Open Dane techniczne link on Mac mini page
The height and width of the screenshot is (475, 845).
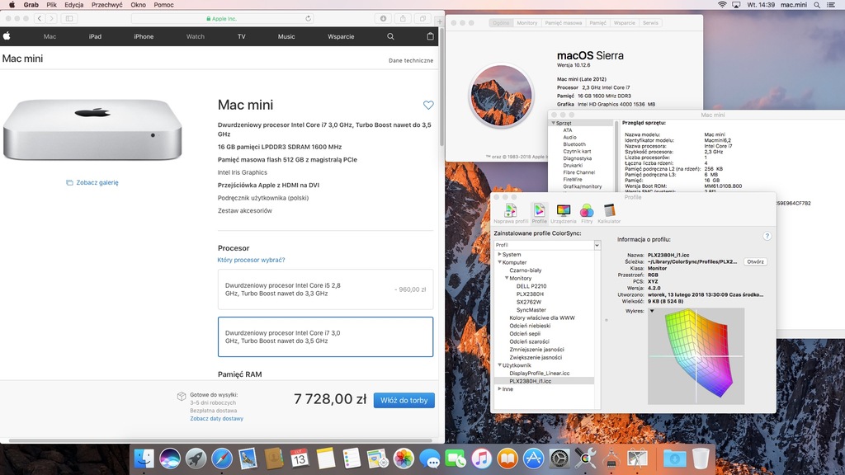tap(411, 60)
